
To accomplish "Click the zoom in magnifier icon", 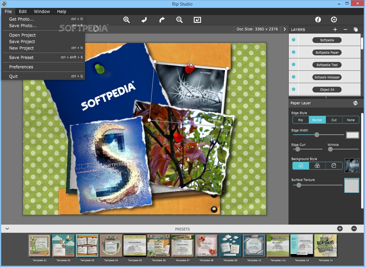I will tap(127, 20).
